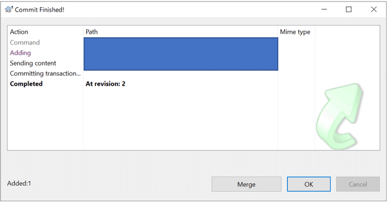
Task: Click the blue redacted path block
Action: coord(180,54)
